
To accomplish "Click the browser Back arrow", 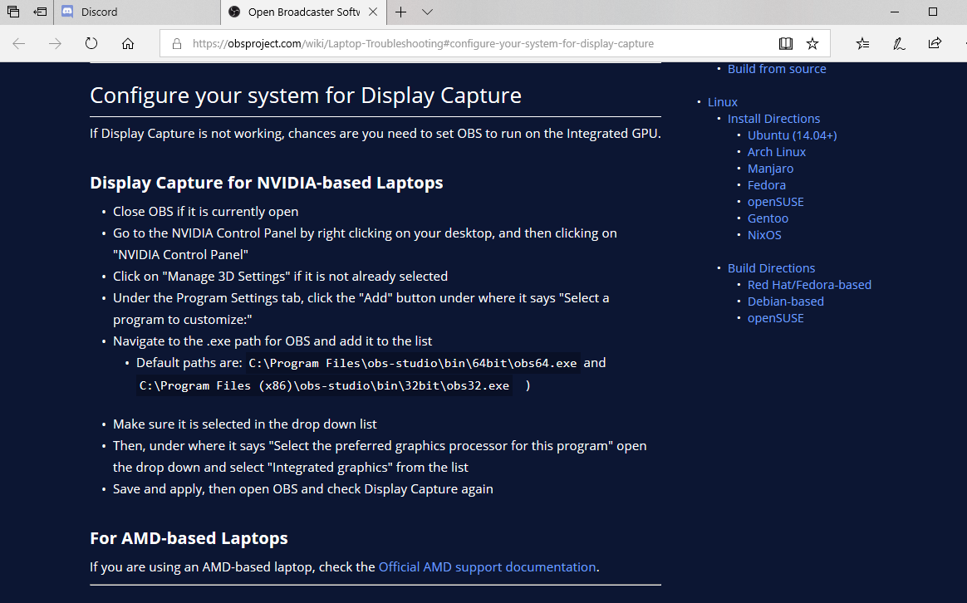I will [x=18, y=43].
